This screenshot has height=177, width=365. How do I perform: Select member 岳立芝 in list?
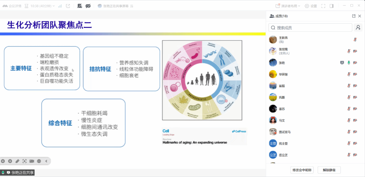(x=315, y=155)
